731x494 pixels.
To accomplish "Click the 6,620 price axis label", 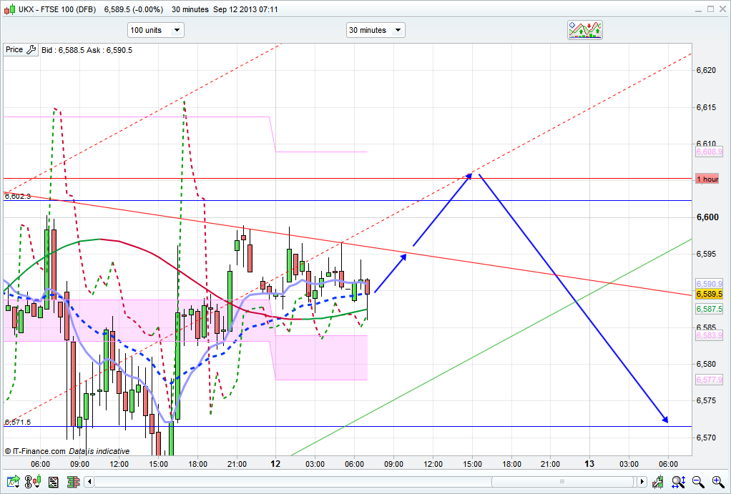I will (706, 70).
